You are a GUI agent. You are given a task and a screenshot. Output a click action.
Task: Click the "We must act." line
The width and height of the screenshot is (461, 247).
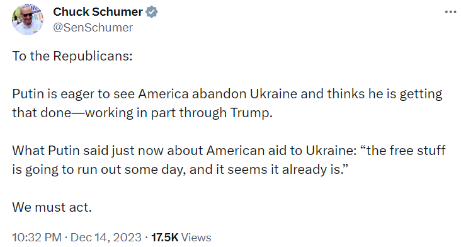(x=52, y=207)
